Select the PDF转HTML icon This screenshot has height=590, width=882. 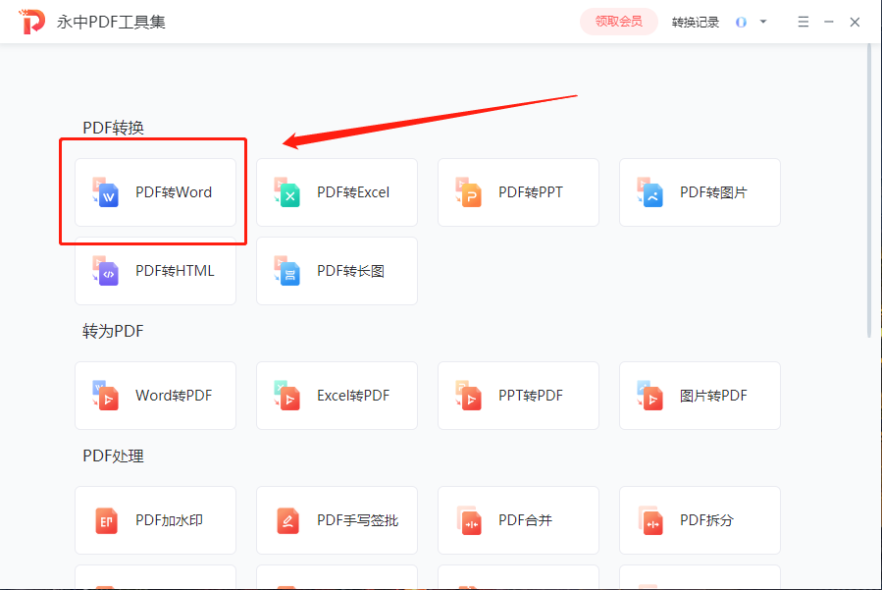coord(106,271)
